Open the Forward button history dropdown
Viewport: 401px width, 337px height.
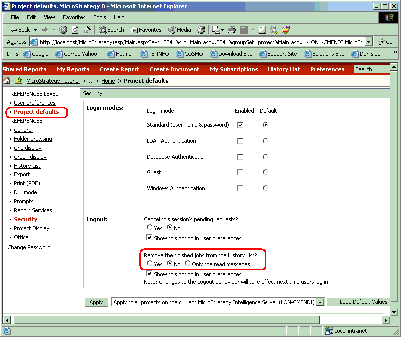54,30
